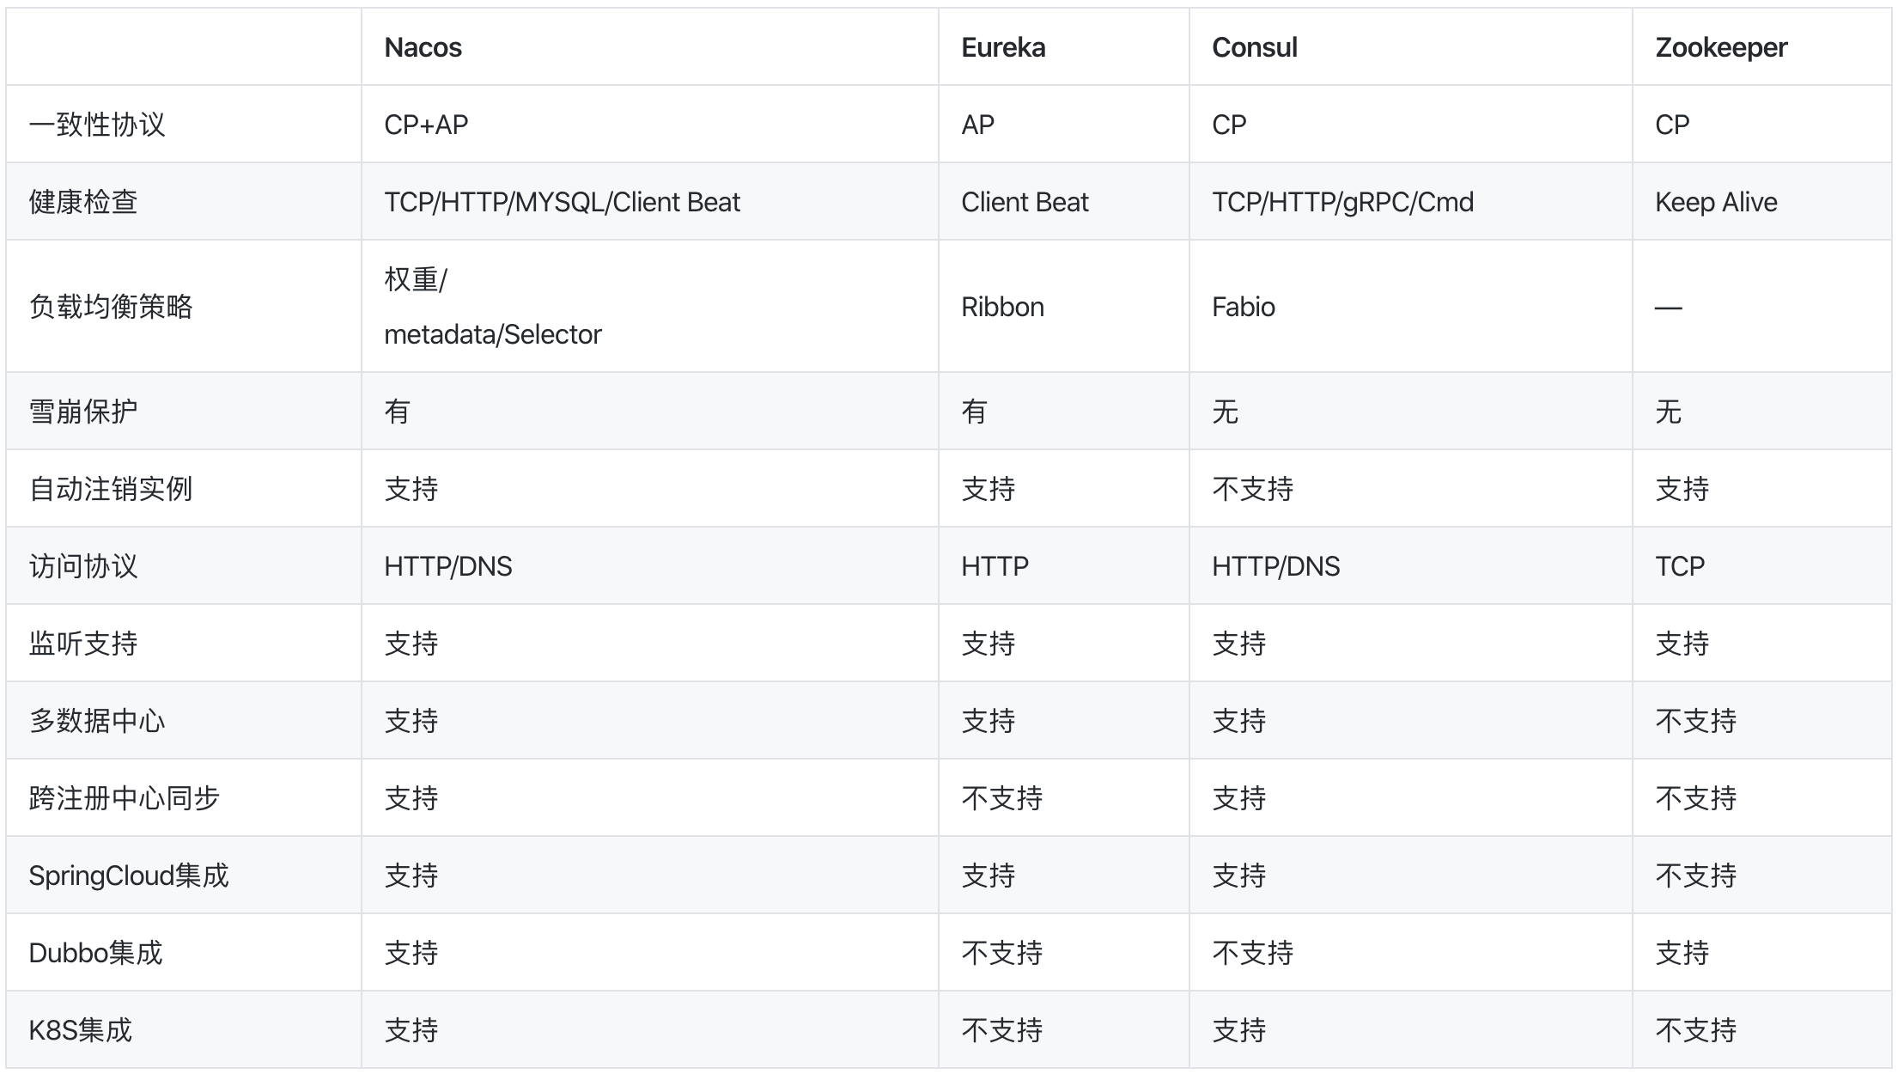Image resolution: width=1898 pixels, height=1074 pixels.
Task: Select the 一致性协议 row label
Action: click(96, 125)
